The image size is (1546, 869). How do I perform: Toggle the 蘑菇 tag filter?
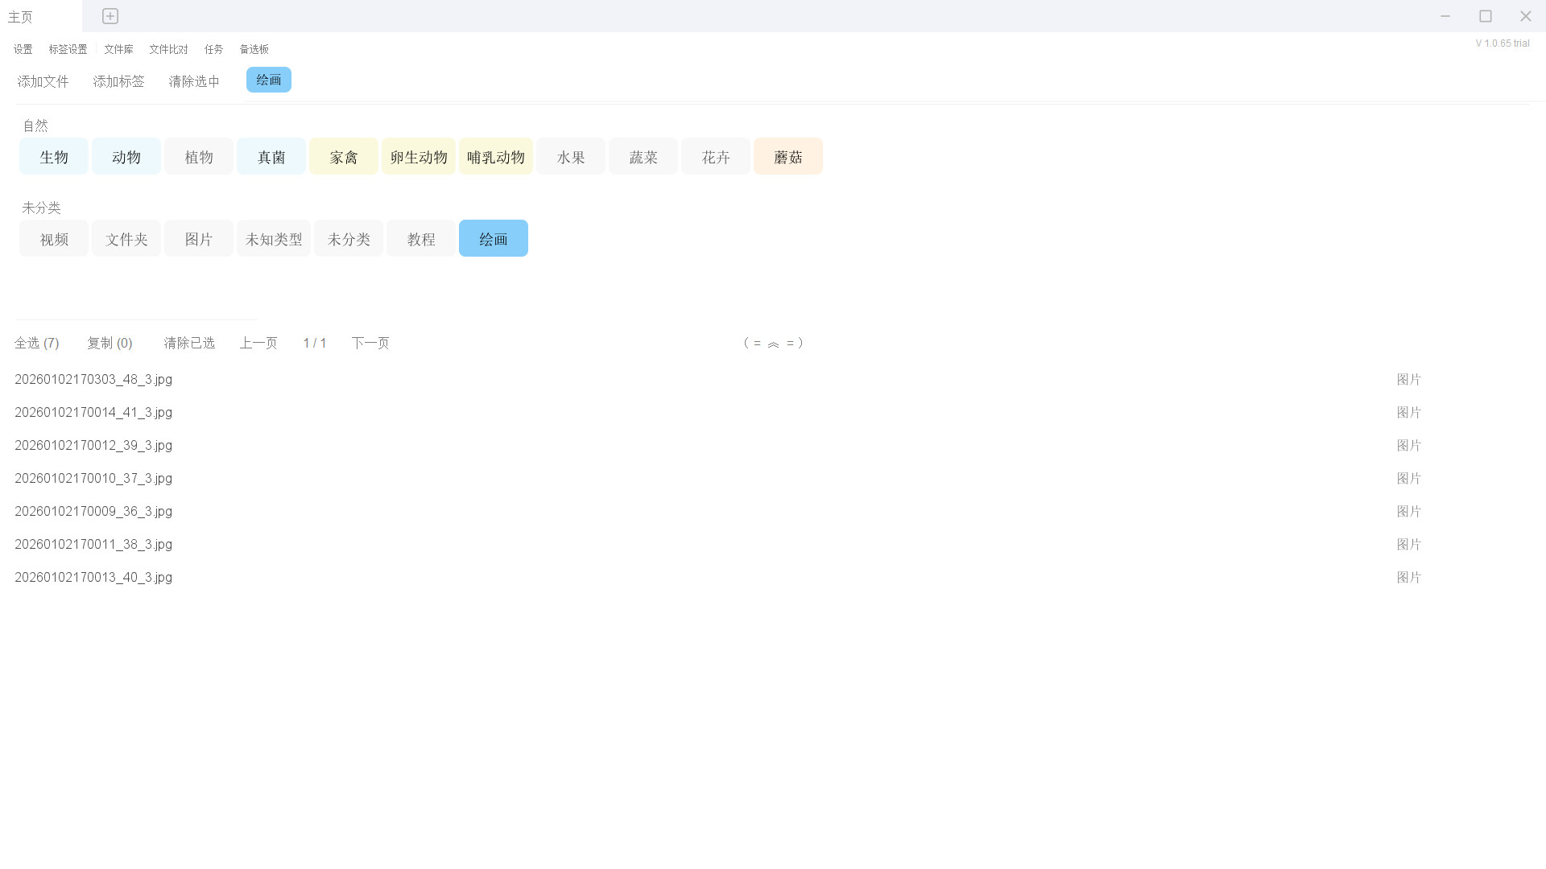[x=787, y=156]
